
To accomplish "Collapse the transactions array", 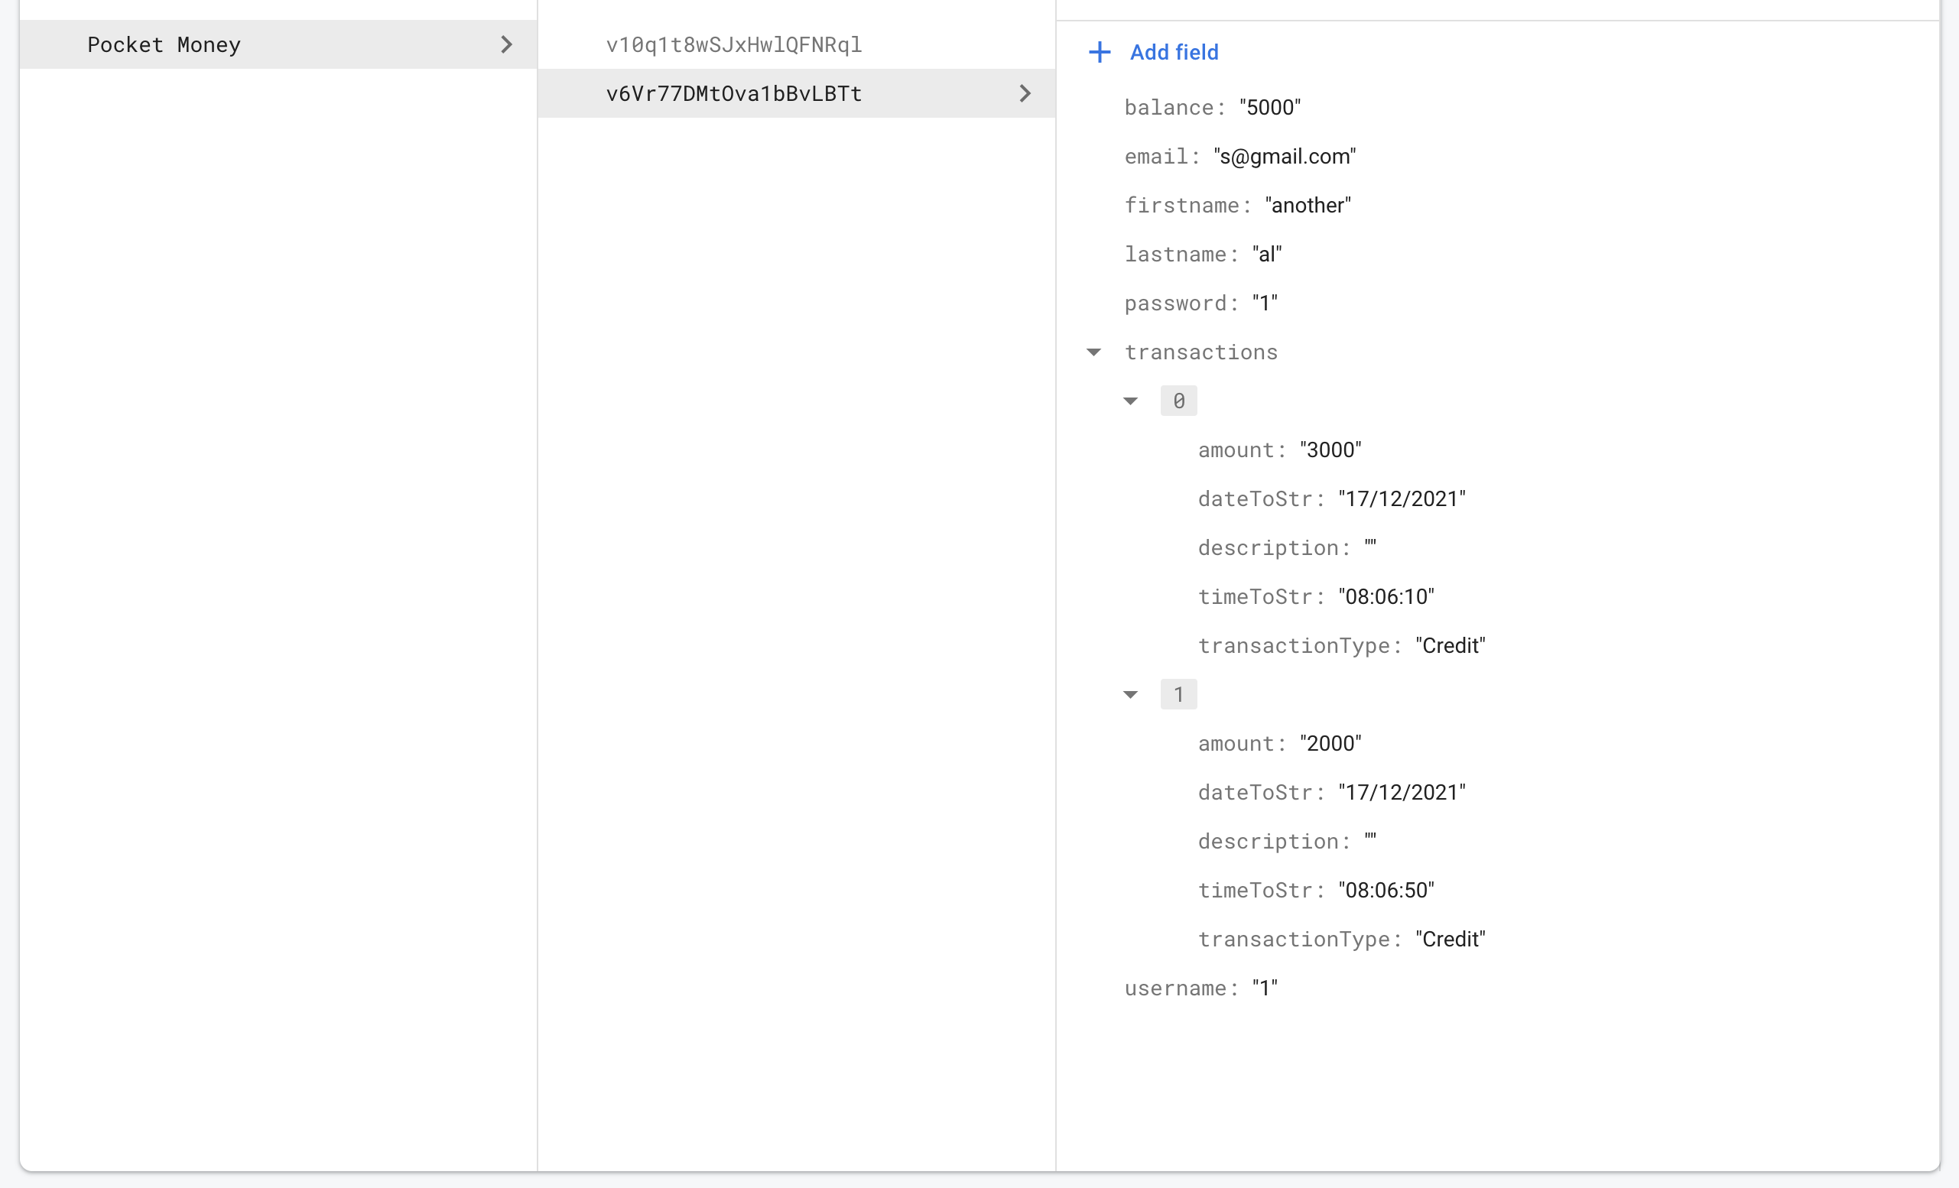I will (x=1094, y=352).
